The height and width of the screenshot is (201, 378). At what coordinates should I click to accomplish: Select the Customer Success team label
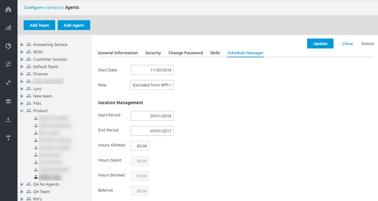(50, 59)
